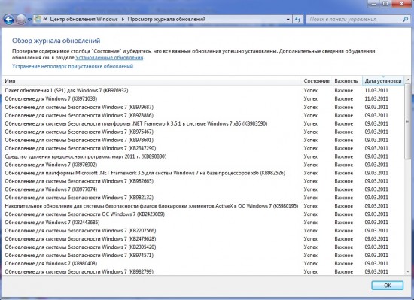The image size is (414, 300).
Task: Click 'Центр обновления Windows' breadcrumb
Action: pos(84,19)
